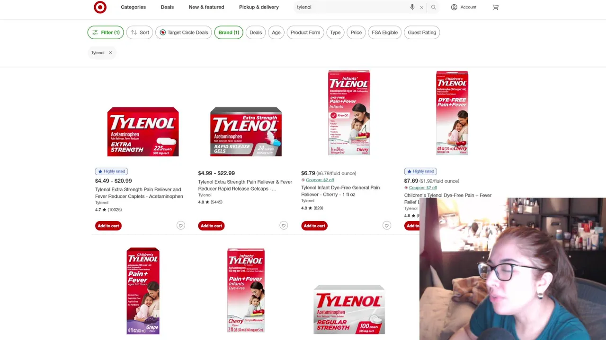Expand the Sort options chip
This screenshot has height=340, width=606.
click(139, 33)
